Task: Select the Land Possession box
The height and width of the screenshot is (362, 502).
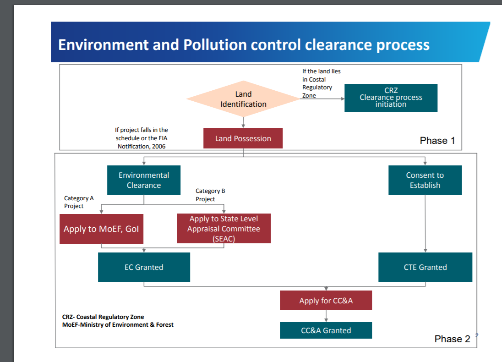Action: point(243,138)
